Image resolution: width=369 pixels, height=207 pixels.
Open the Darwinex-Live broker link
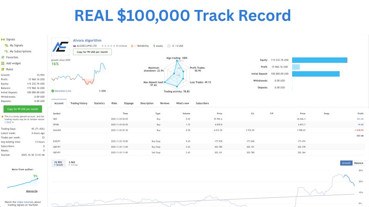63,91
